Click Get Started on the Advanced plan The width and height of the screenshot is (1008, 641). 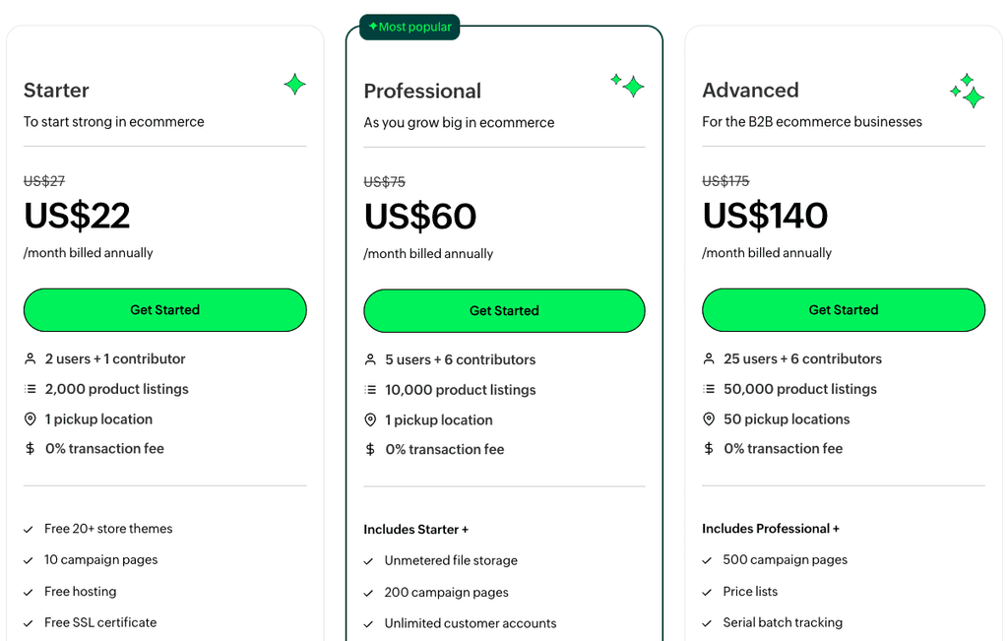pos(843,310)
